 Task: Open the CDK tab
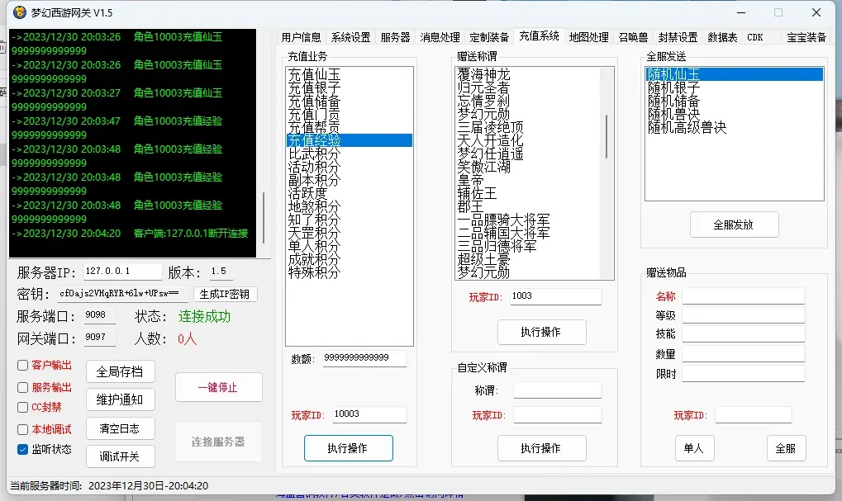(755, 37)
